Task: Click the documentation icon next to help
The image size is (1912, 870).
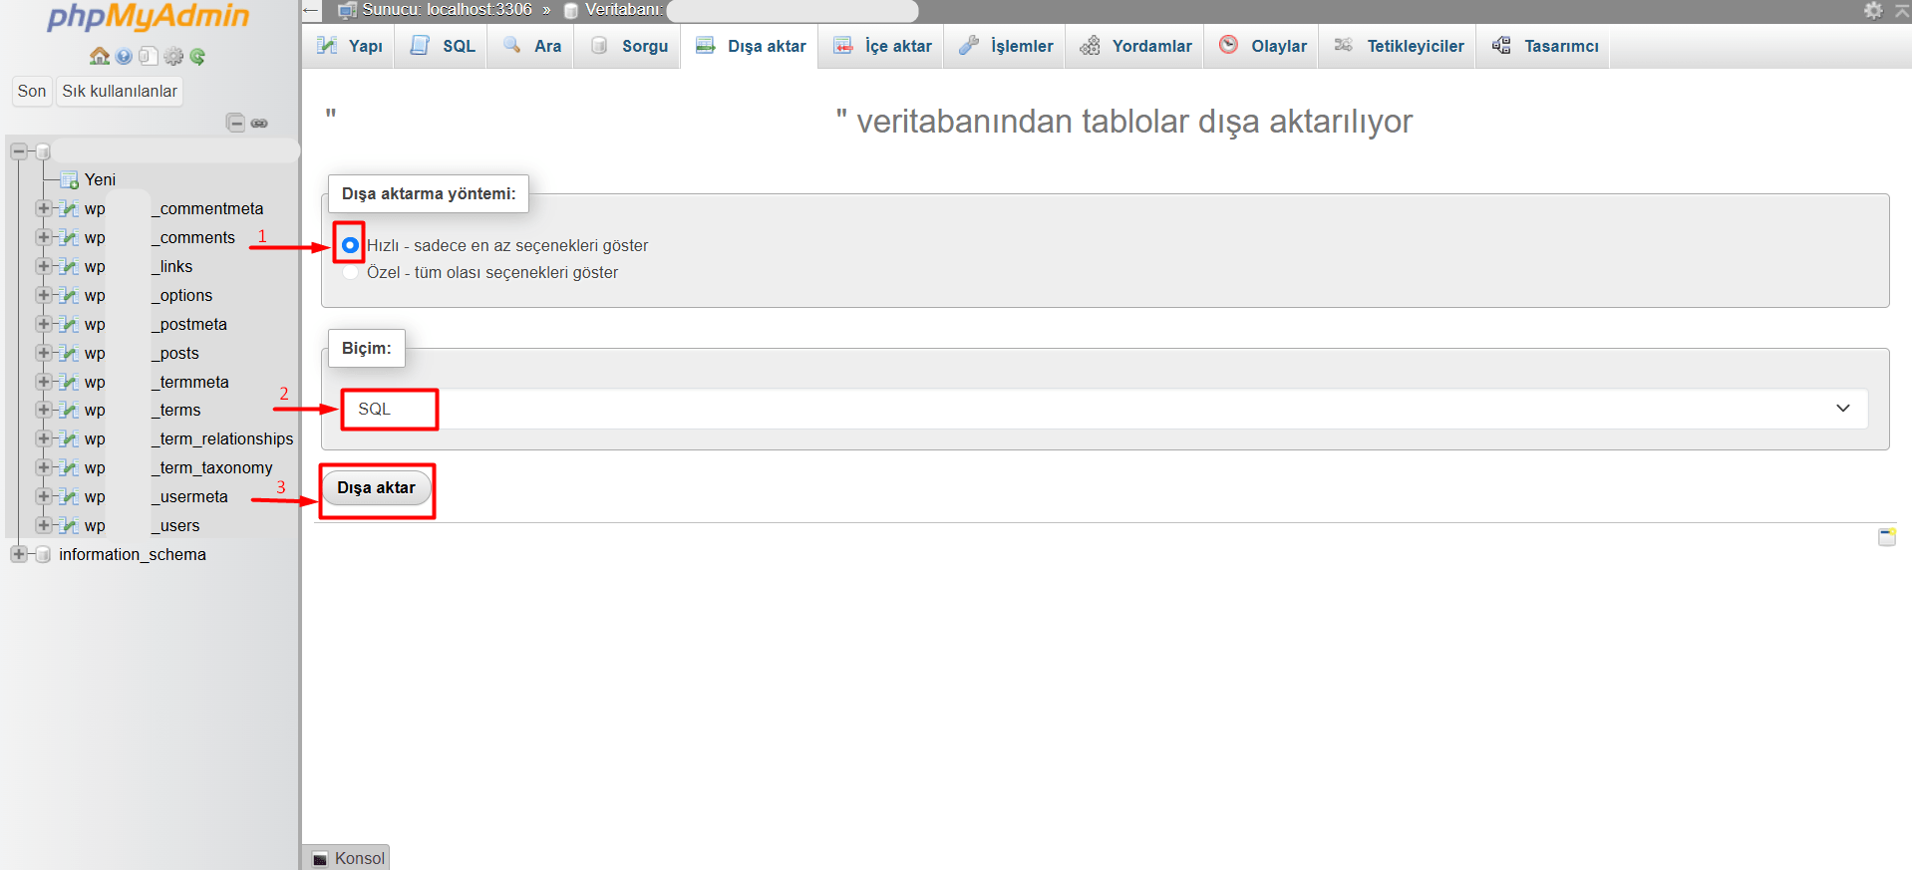Action: 148,57
